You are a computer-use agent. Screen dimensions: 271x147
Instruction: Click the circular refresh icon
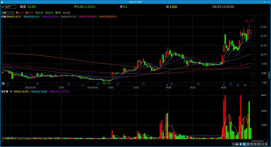coord(259,144)
